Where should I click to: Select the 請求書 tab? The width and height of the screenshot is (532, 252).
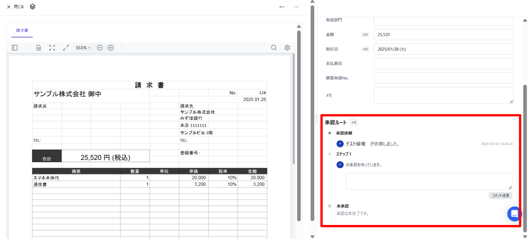22,30
